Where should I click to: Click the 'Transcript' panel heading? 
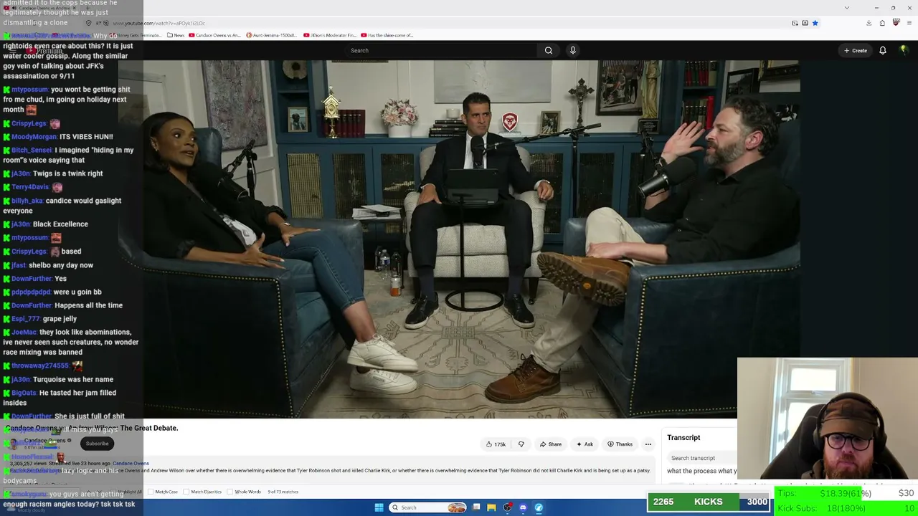[683, 438]
